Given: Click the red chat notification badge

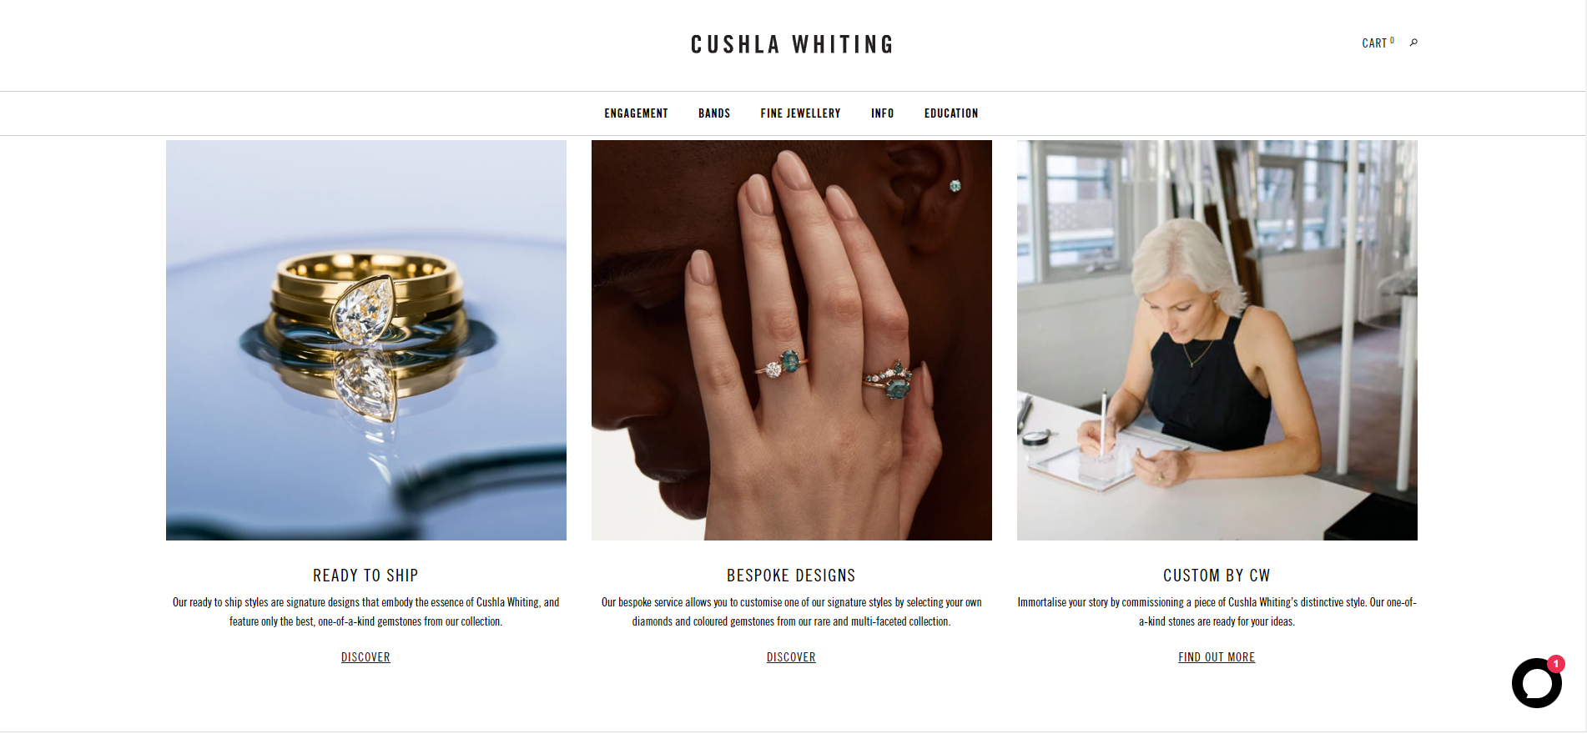Looking at the screenshot, I should pyautogui.click(x=1555, y=664).
